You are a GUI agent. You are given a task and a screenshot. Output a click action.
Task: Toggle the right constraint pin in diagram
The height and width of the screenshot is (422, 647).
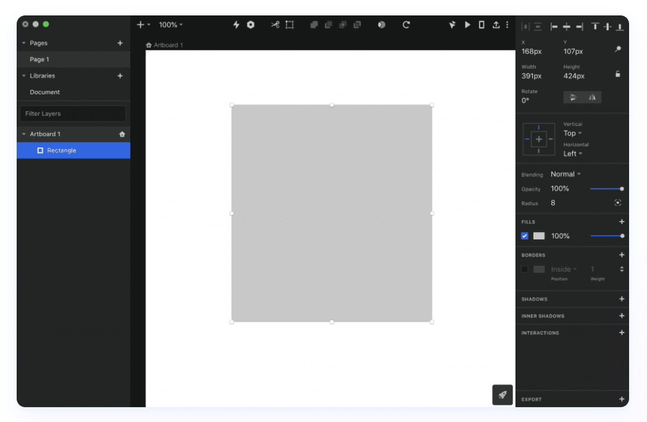point(551,139)
